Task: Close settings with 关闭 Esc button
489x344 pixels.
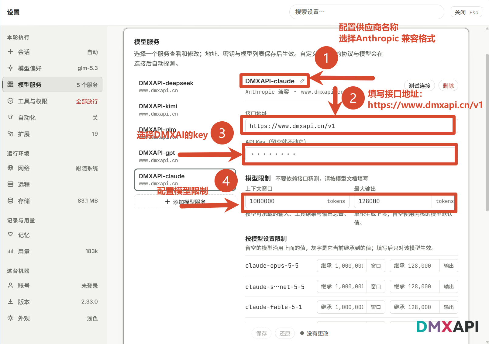Action: pos(466,12)
